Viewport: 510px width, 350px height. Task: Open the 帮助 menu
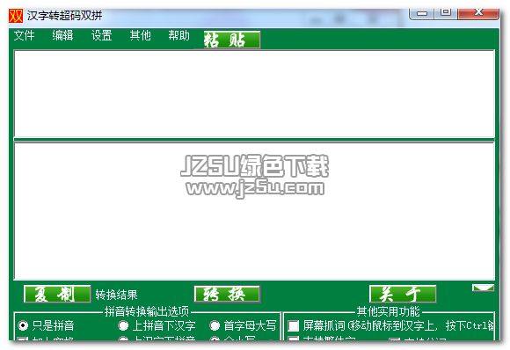(x=178, y=35)
